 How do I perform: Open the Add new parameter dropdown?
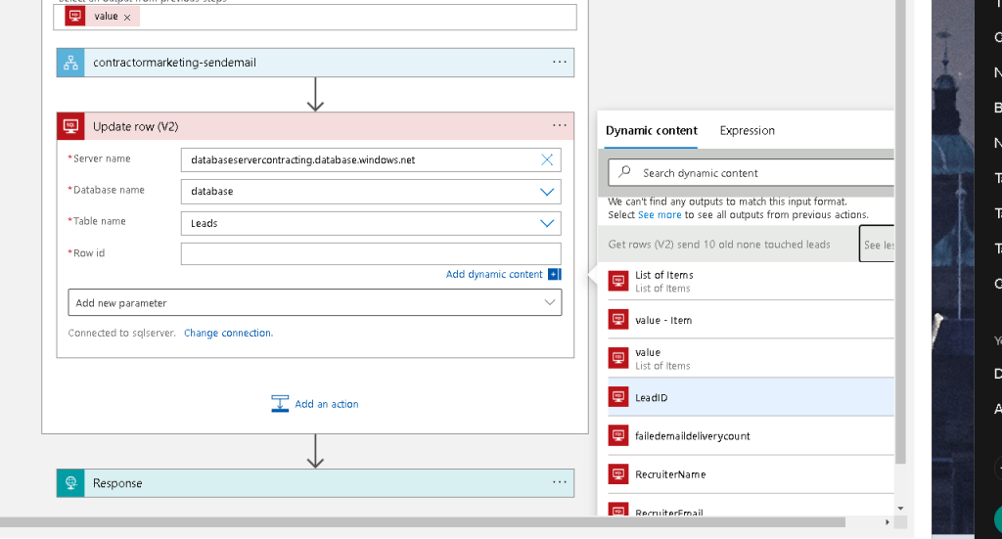(x=315, y=302)
